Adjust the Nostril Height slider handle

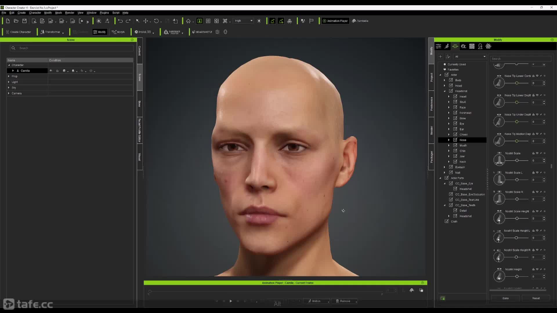tap(517, 276)
